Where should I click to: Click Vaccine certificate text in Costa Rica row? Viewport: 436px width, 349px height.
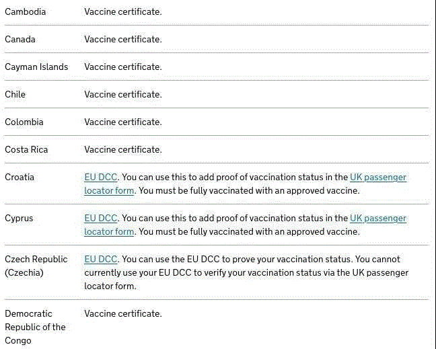(x=123, y=150)
